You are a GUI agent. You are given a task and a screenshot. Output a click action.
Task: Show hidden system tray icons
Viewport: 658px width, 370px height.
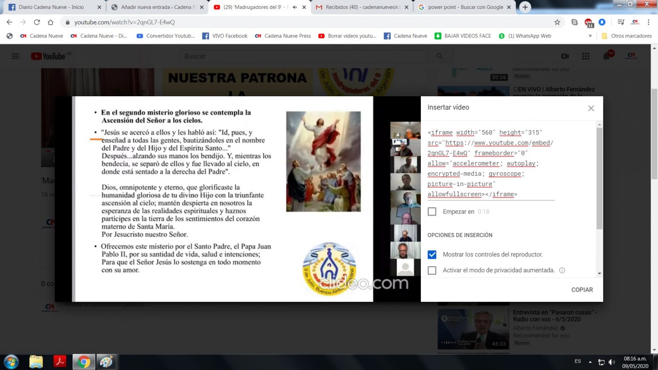click(x=590, y=362)
